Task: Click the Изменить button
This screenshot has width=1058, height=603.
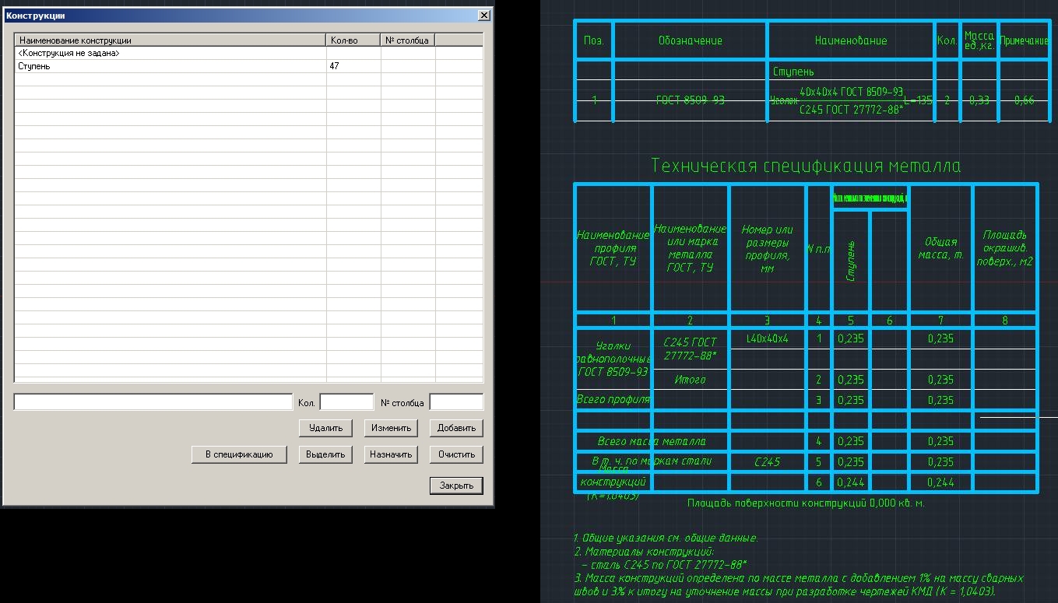Action: (391, 428)
